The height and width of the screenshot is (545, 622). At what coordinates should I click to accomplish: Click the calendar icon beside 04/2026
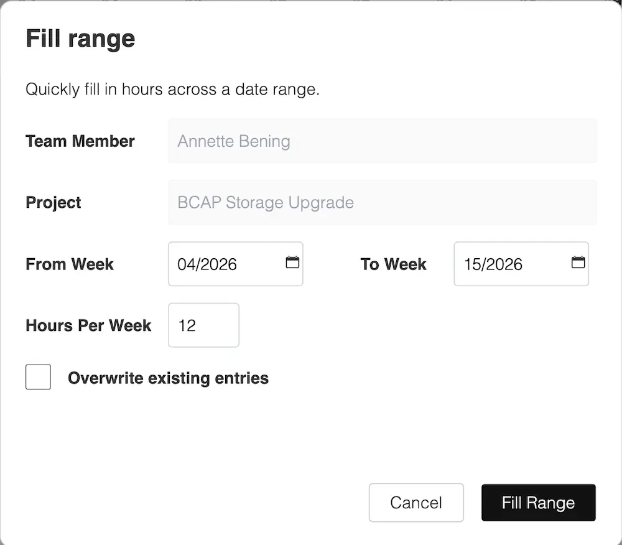292,264
